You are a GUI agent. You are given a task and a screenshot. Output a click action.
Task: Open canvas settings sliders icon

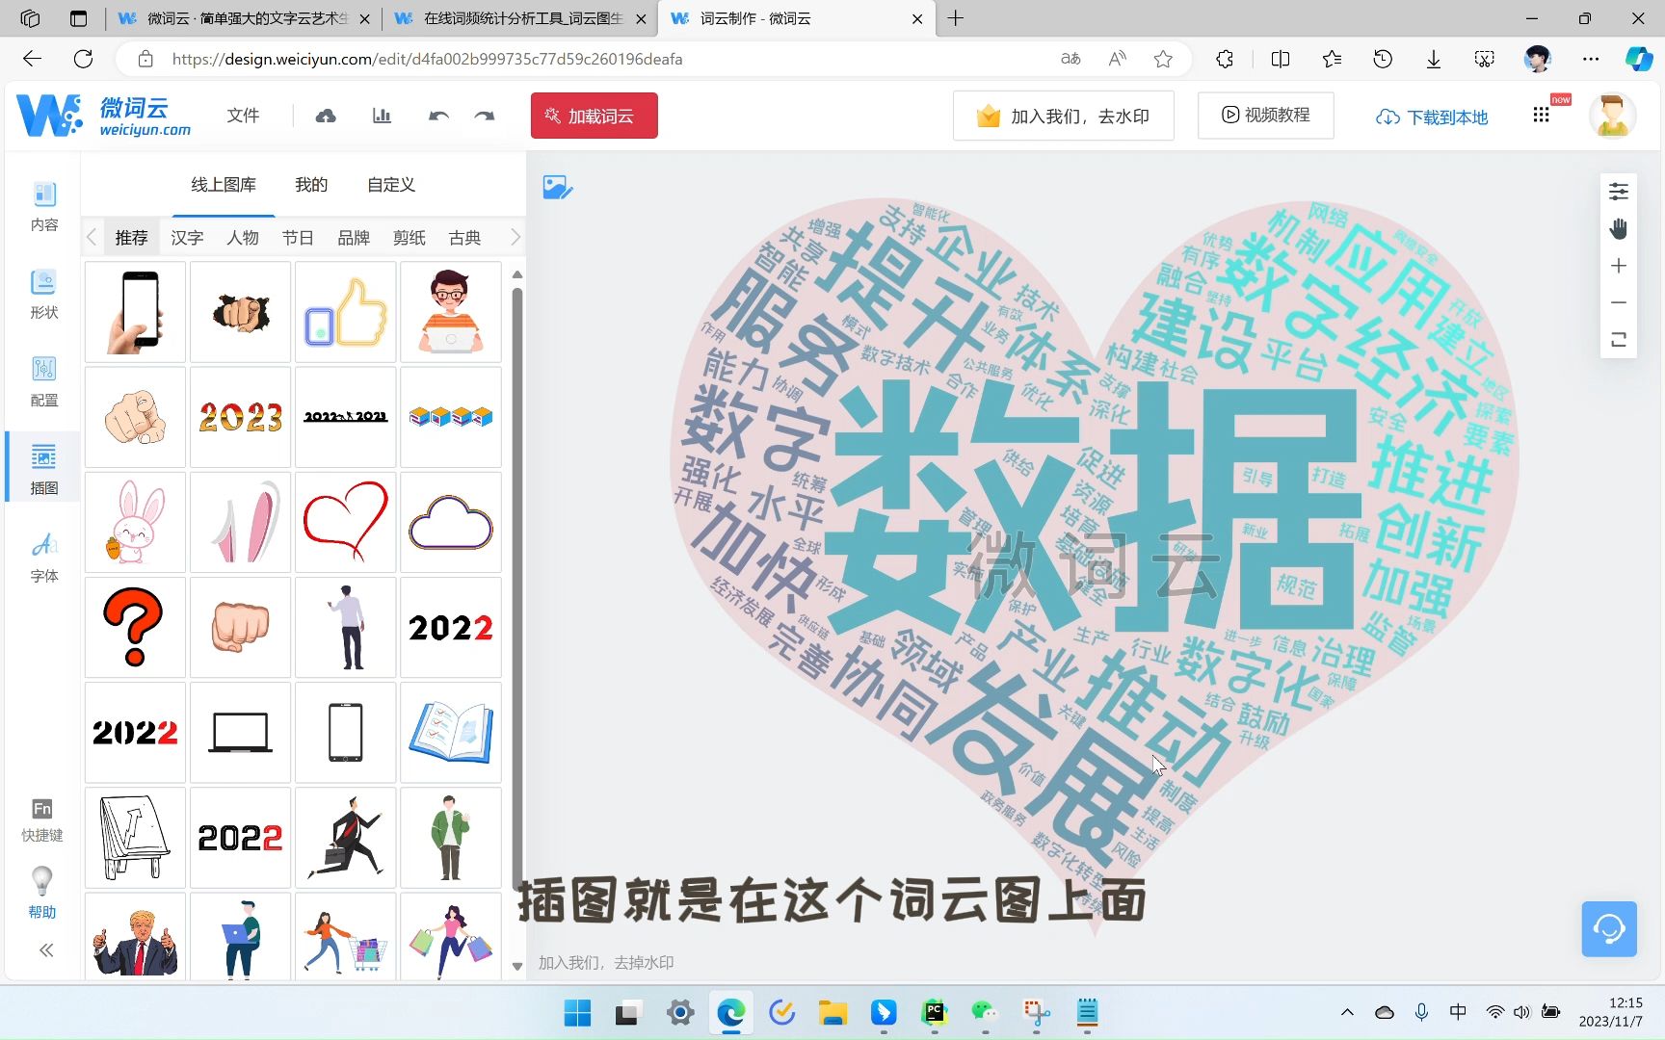click(1619, 192)
